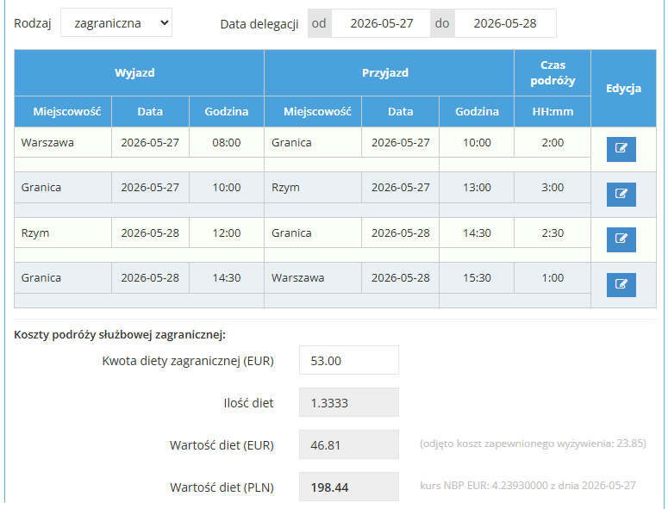Click the HH:mm subheader
668x509 pixels.
pos(553,111)
